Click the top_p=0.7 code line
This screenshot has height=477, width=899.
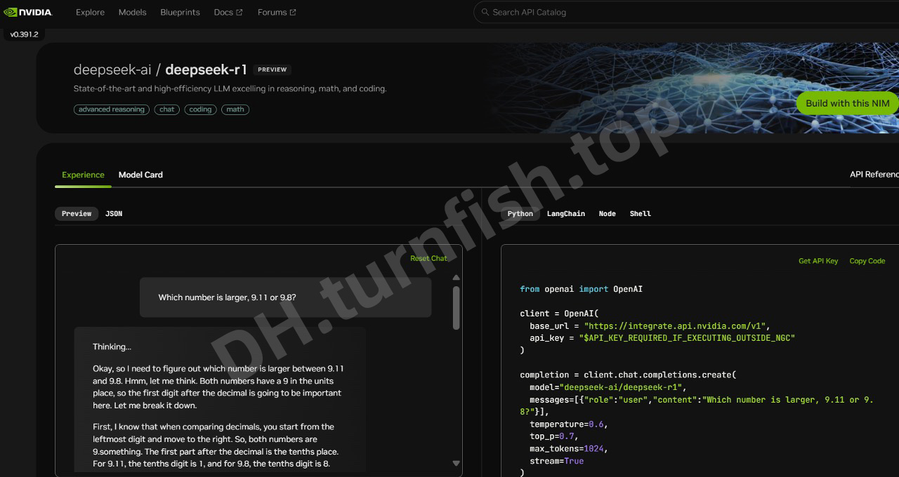click(x=553, y=436)
